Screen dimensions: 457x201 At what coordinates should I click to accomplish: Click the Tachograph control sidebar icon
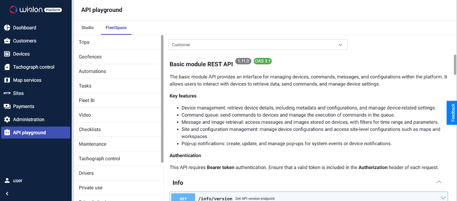[7, 67]
